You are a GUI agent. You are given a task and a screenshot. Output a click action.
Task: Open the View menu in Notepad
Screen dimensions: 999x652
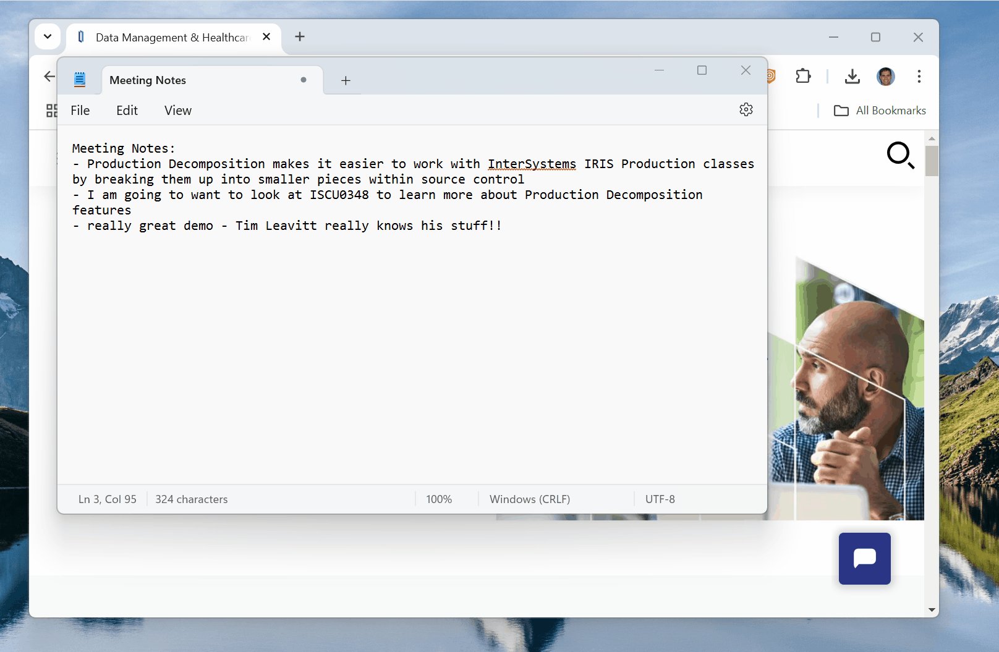pyautogui.click(x=178, y=110)
